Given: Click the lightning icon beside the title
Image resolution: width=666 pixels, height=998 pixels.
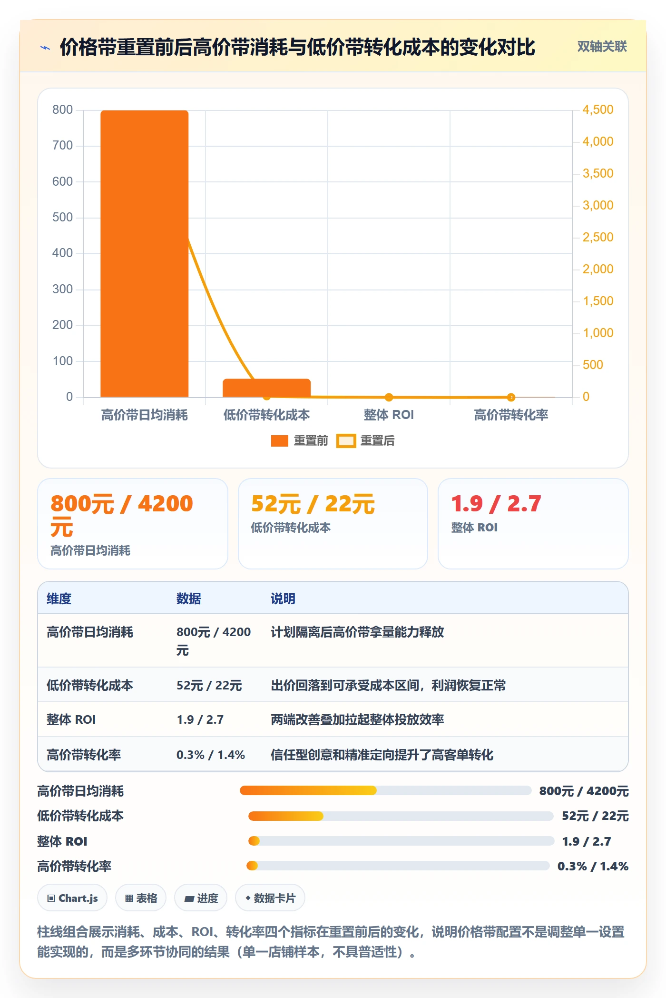Looking at the screenshot, I should pos(45,48).
